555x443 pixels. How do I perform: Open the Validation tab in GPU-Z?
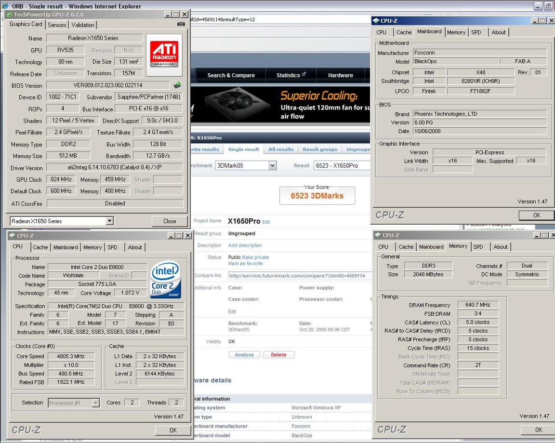tap(83, 25)
